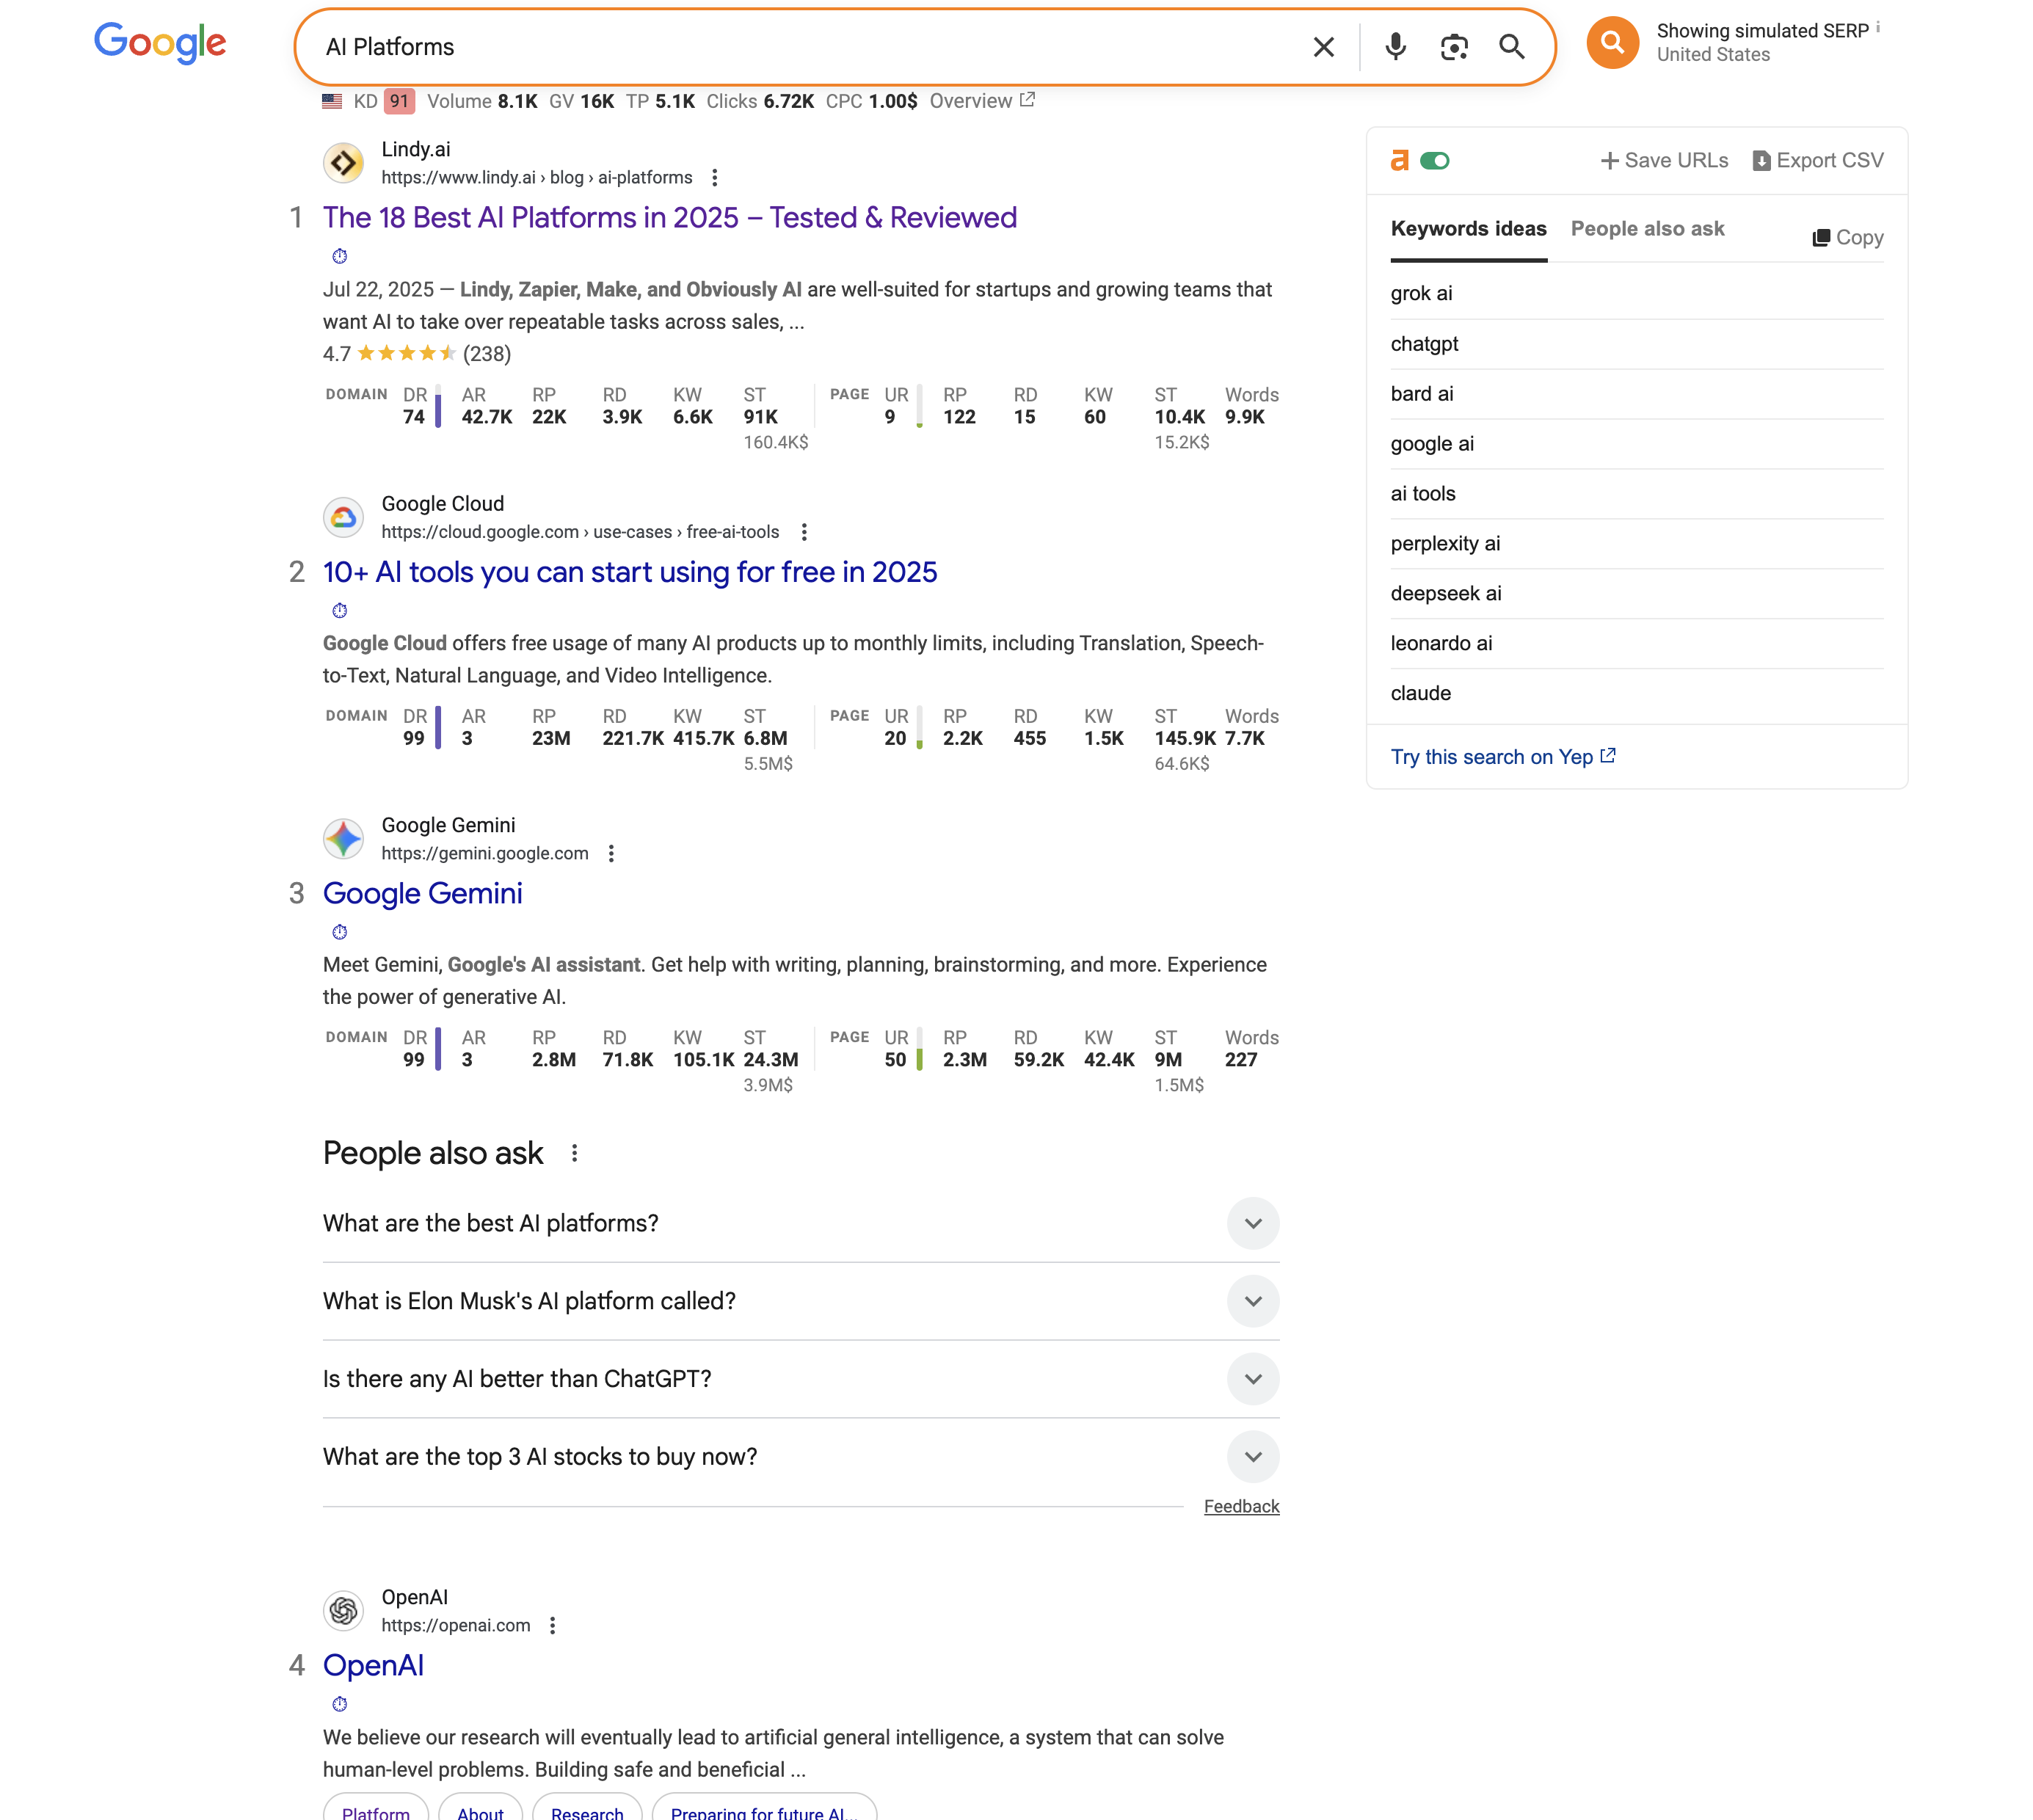Click Save URLs button

click(1664, 161)
